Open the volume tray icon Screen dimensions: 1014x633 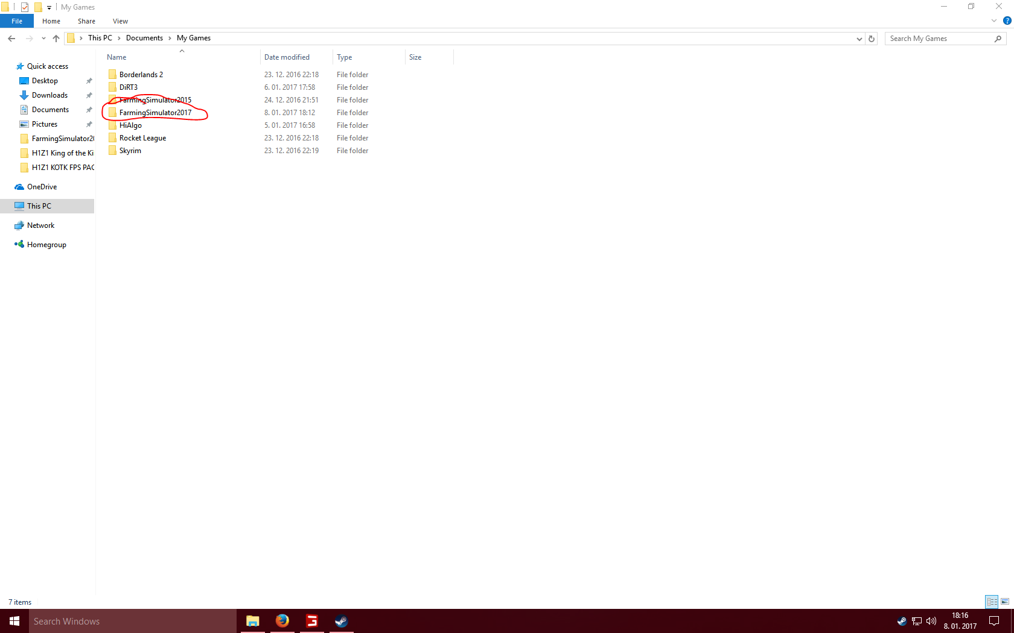point(931,621)
